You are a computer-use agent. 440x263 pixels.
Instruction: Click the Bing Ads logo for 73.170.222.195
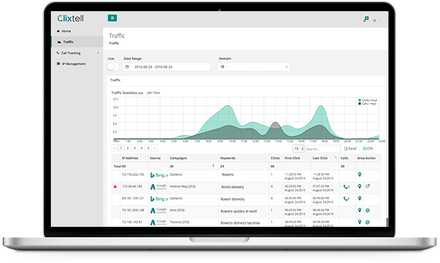coord(159,175)
